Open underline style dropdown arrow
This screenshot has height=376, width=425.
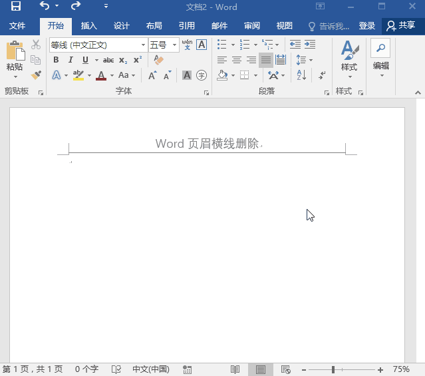(x=96, y=60)
